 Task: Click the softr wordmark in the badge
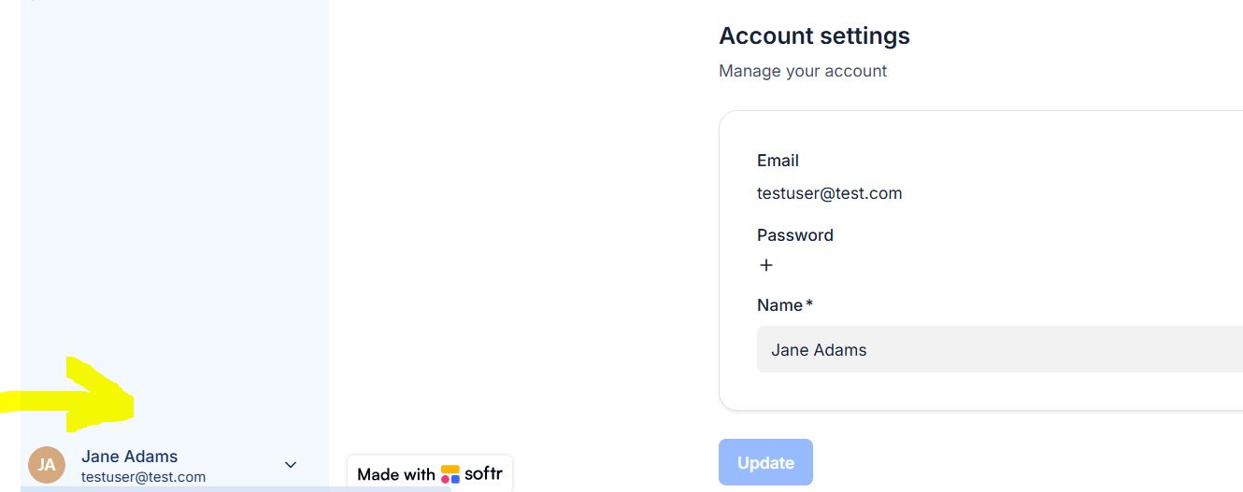483,473
